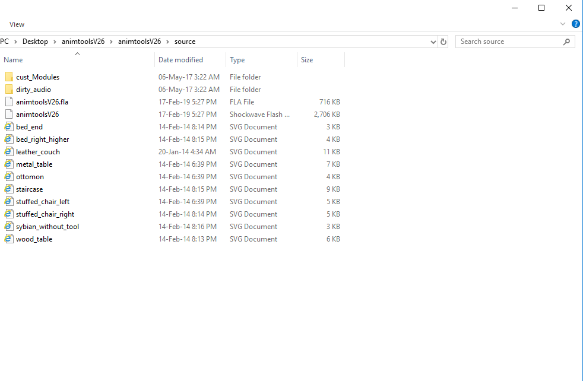The width and height of the screenshot is (583, 381).
Task: Click inside the Search source field
Action: [x=508, y=42]
